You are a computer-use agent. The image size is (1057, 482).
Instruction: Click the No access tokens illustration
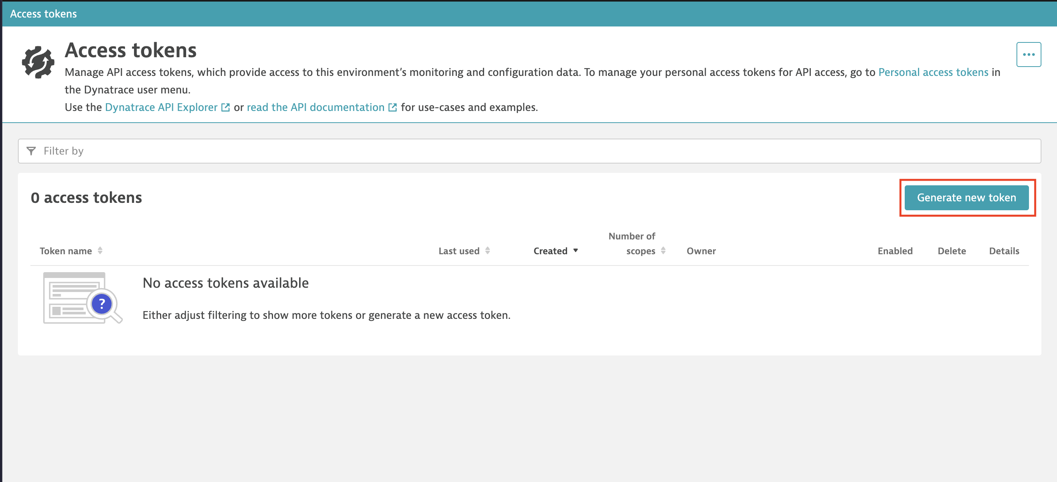point(83,298)
